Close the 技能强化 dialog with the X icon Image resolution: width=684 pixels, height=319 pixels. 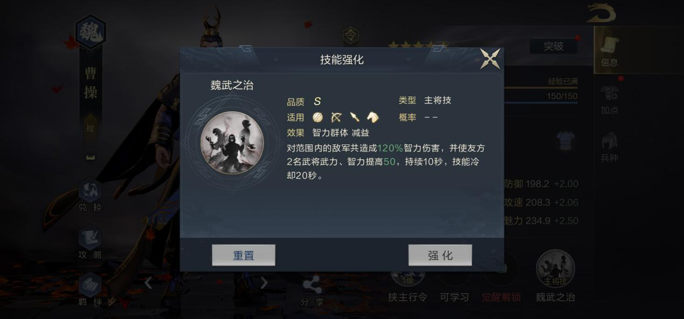click(490, 59)
